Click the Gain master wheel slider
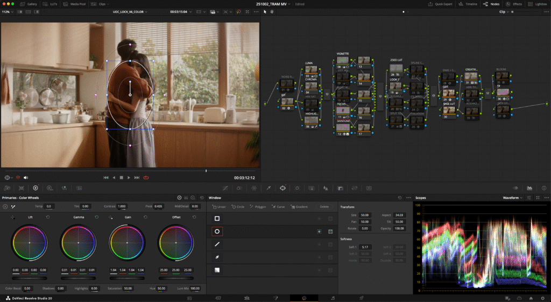The height and width of the screenshot is (302, 551). [127, 279]
